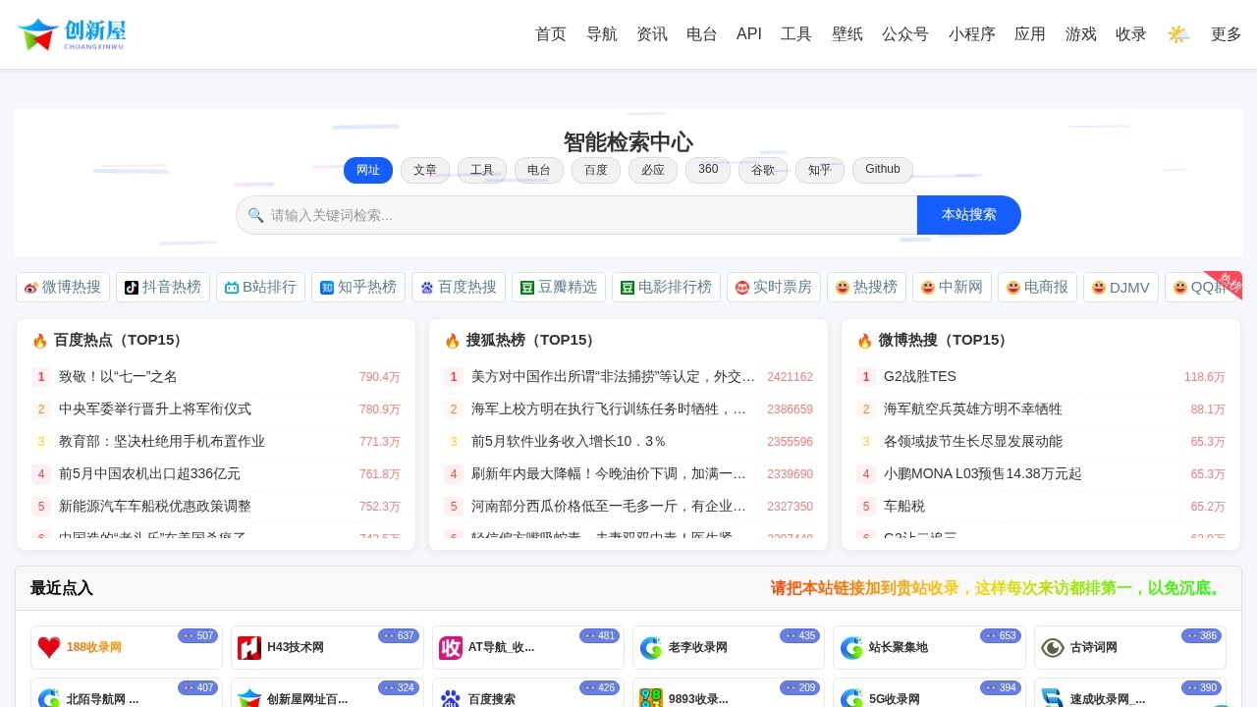1257x707 pixels.
Task: Click the red heart icon of 188收录网
Action: (49, 648)
